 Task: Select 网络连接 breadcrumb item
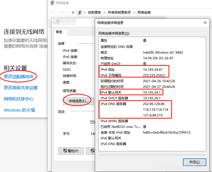tap(144, 13)
